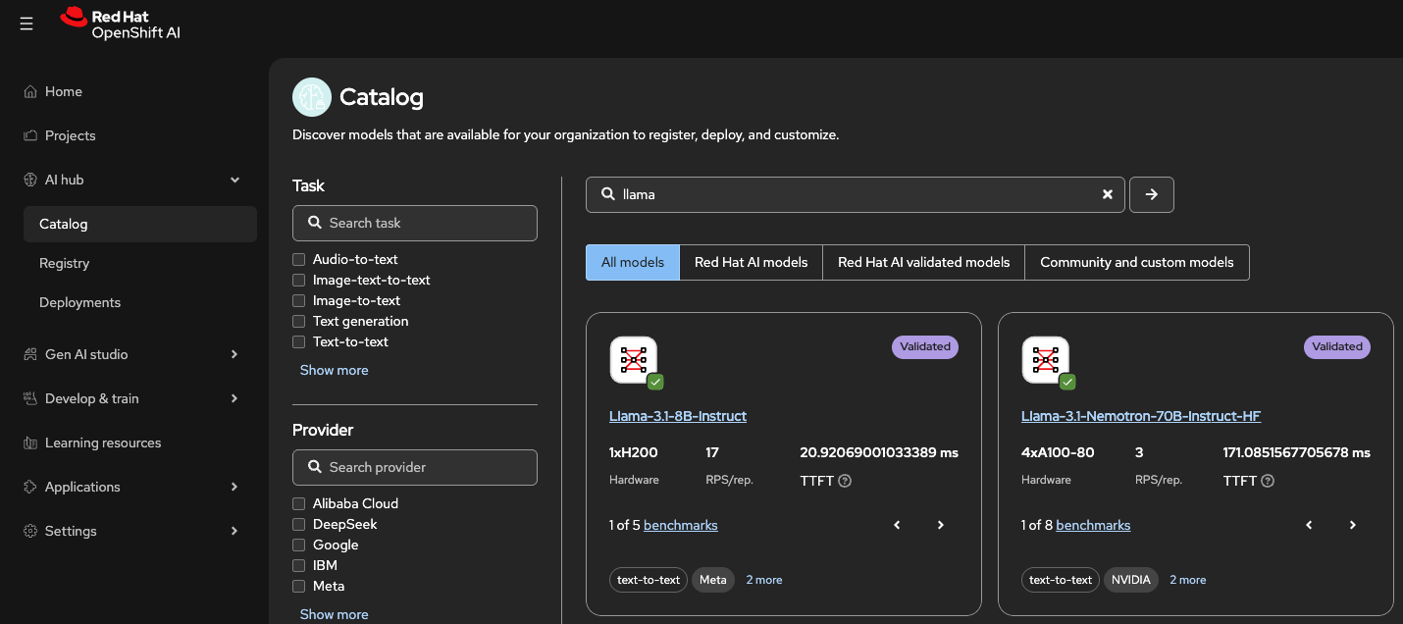Toggle the hamburger navigation menu
The image size is (1403, 624).
pyautogui.click(x=26, y=24)
